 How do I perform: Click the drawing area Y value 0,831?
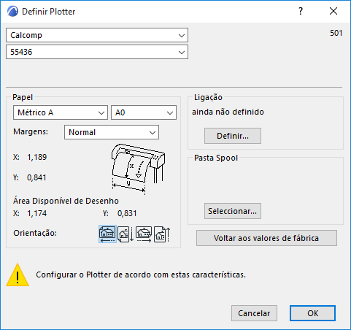pos(127,213)
